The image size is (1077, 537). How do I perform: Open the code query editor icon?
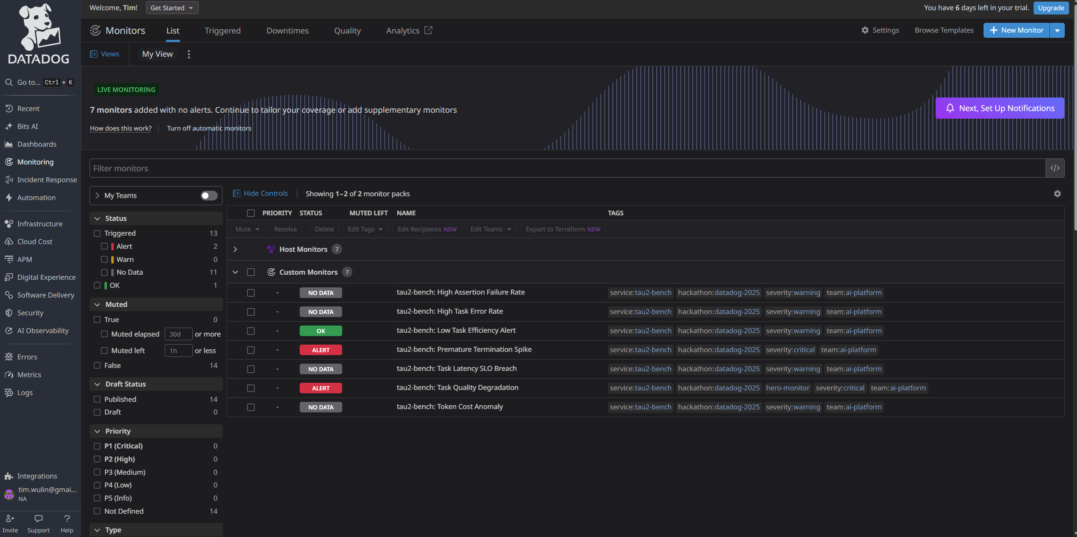coord(1055,168)
